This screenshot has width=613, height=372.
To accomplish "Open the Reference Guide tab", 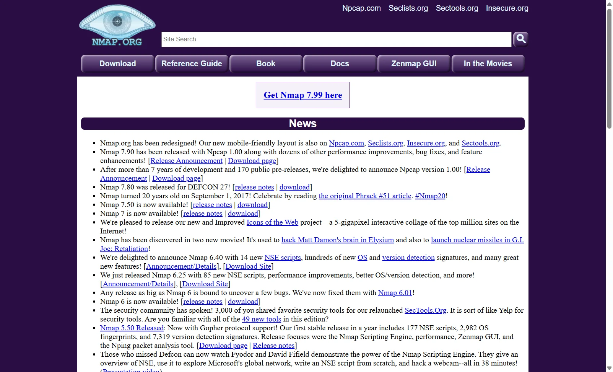I will coord(192,64).
